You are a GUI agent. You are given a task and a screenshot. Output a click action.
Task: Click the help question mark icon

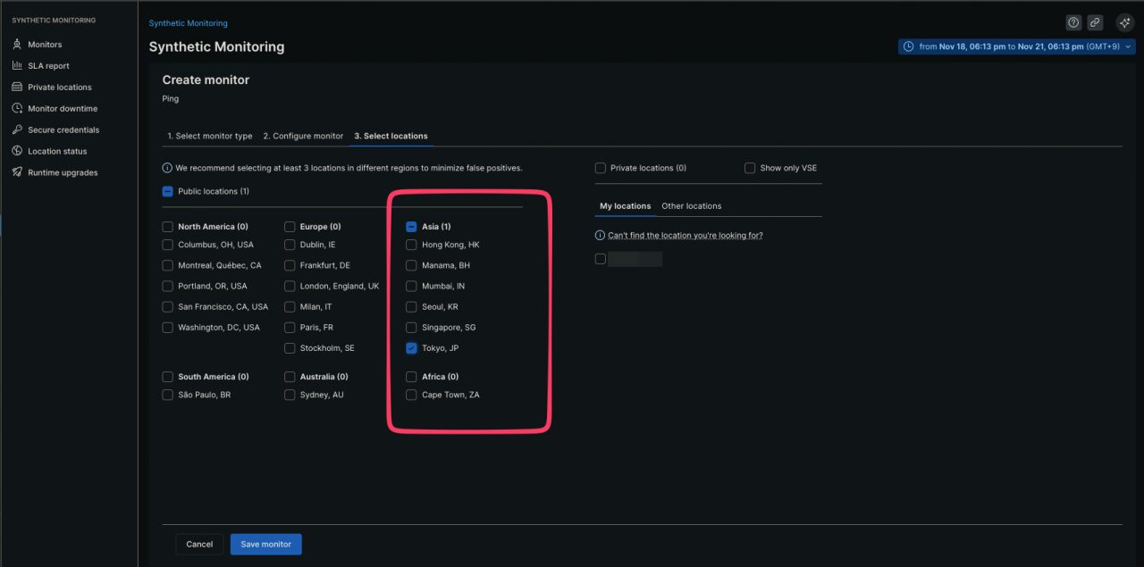pyautogui.click(x=1073, y=23)
